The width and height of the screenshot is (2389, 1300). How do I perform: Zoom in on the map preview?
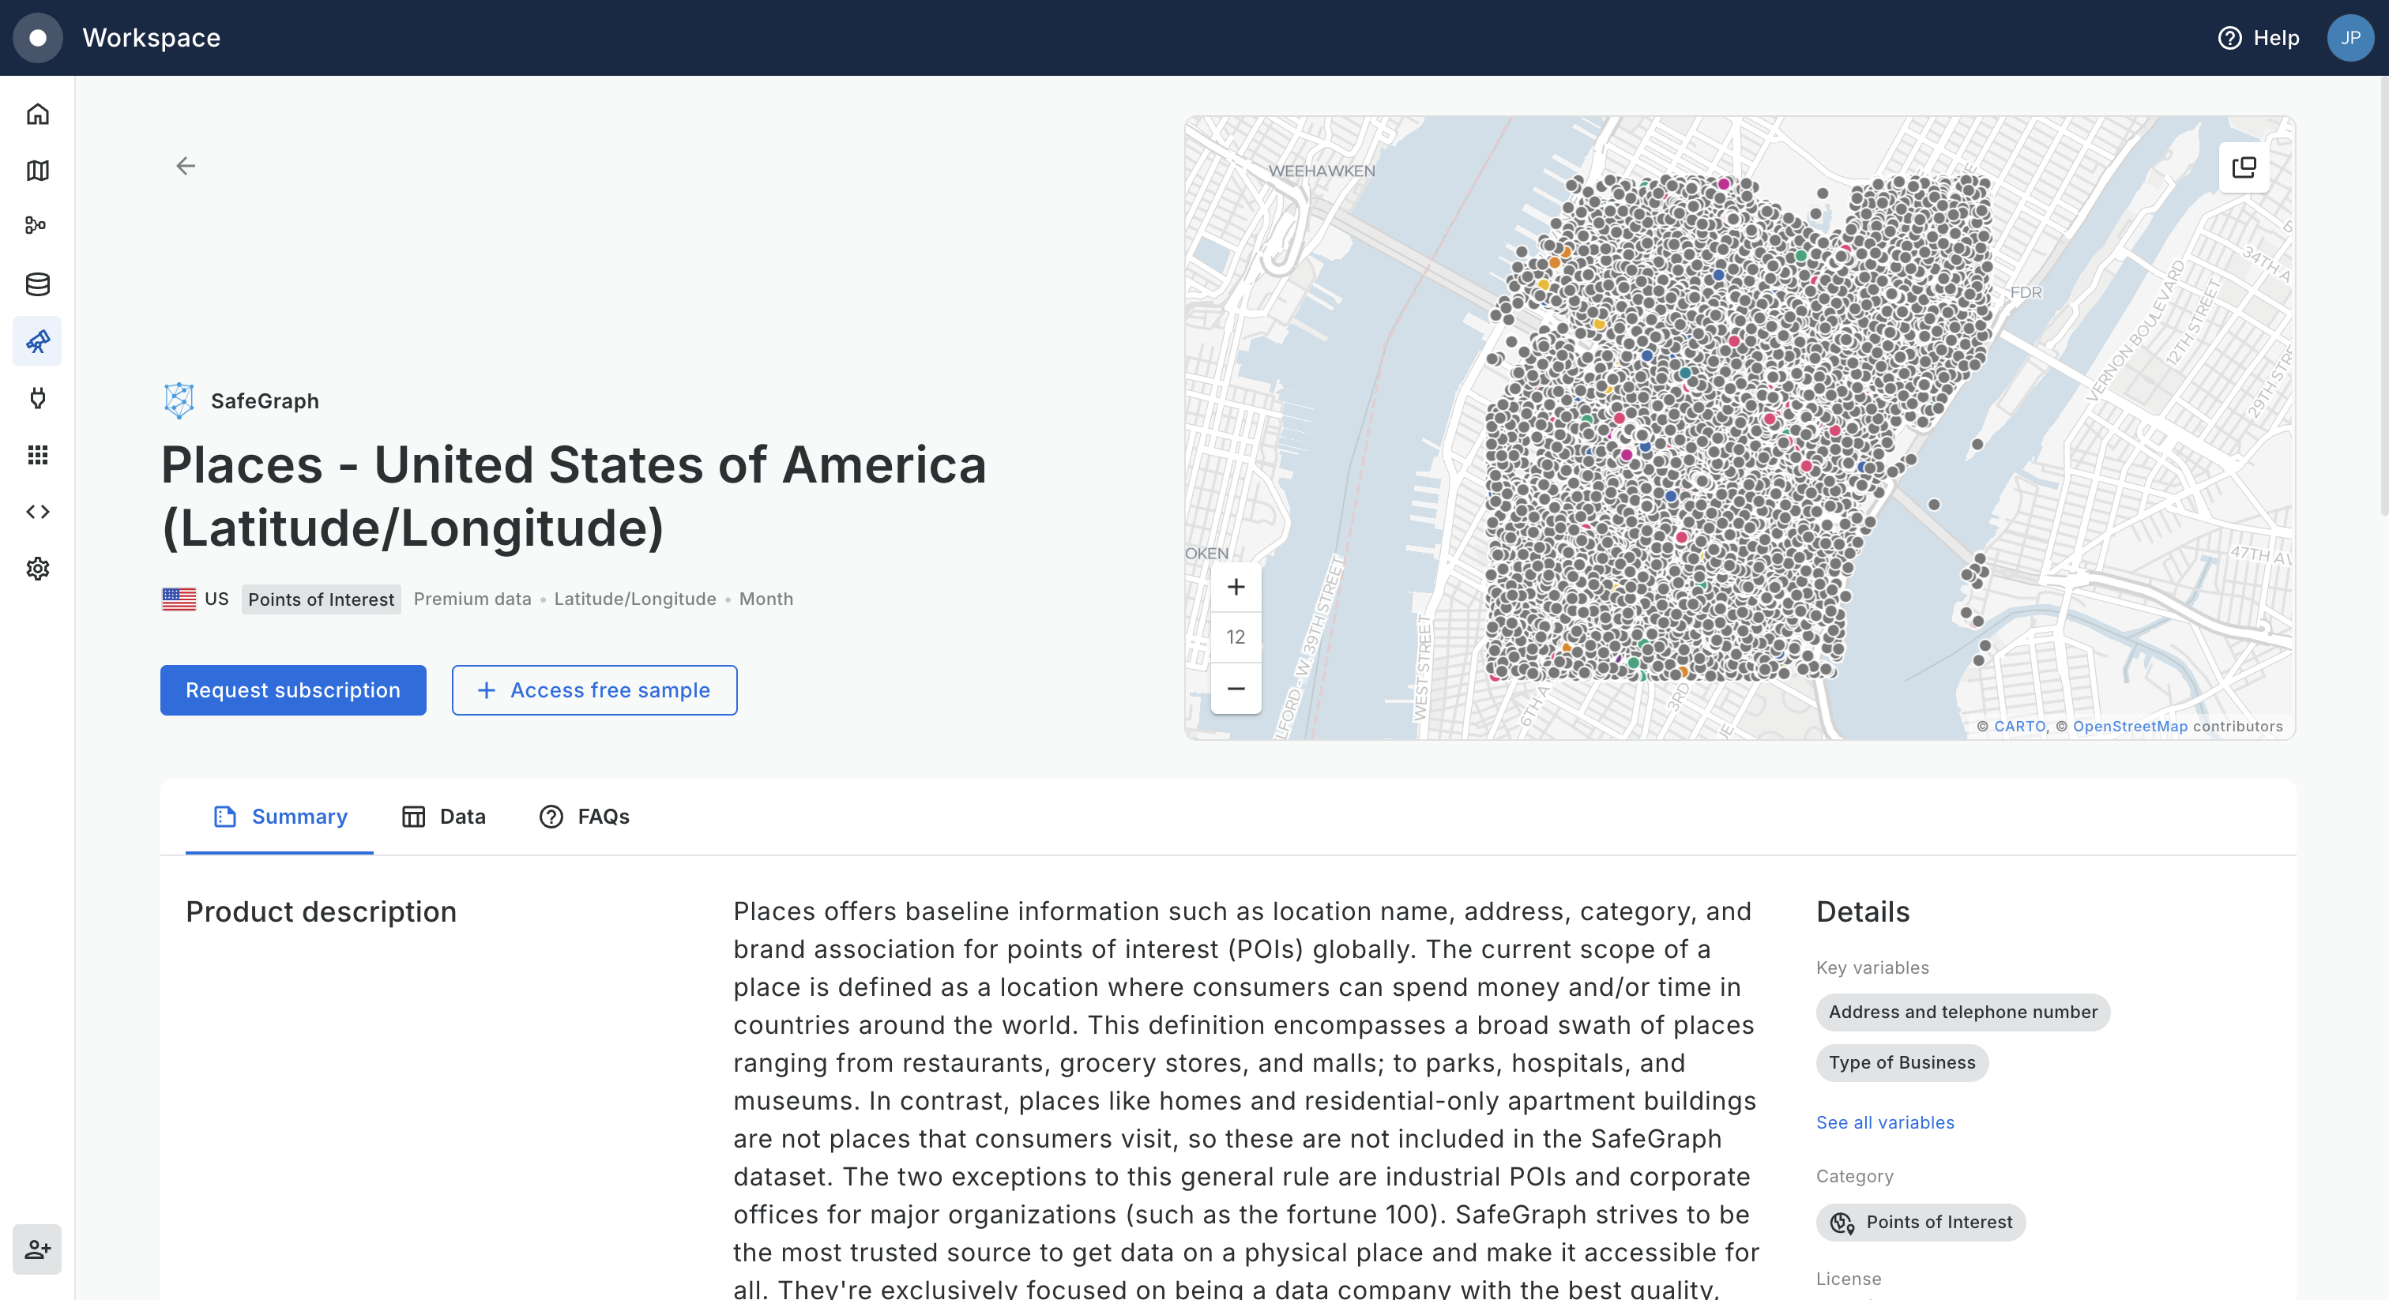1236,587
